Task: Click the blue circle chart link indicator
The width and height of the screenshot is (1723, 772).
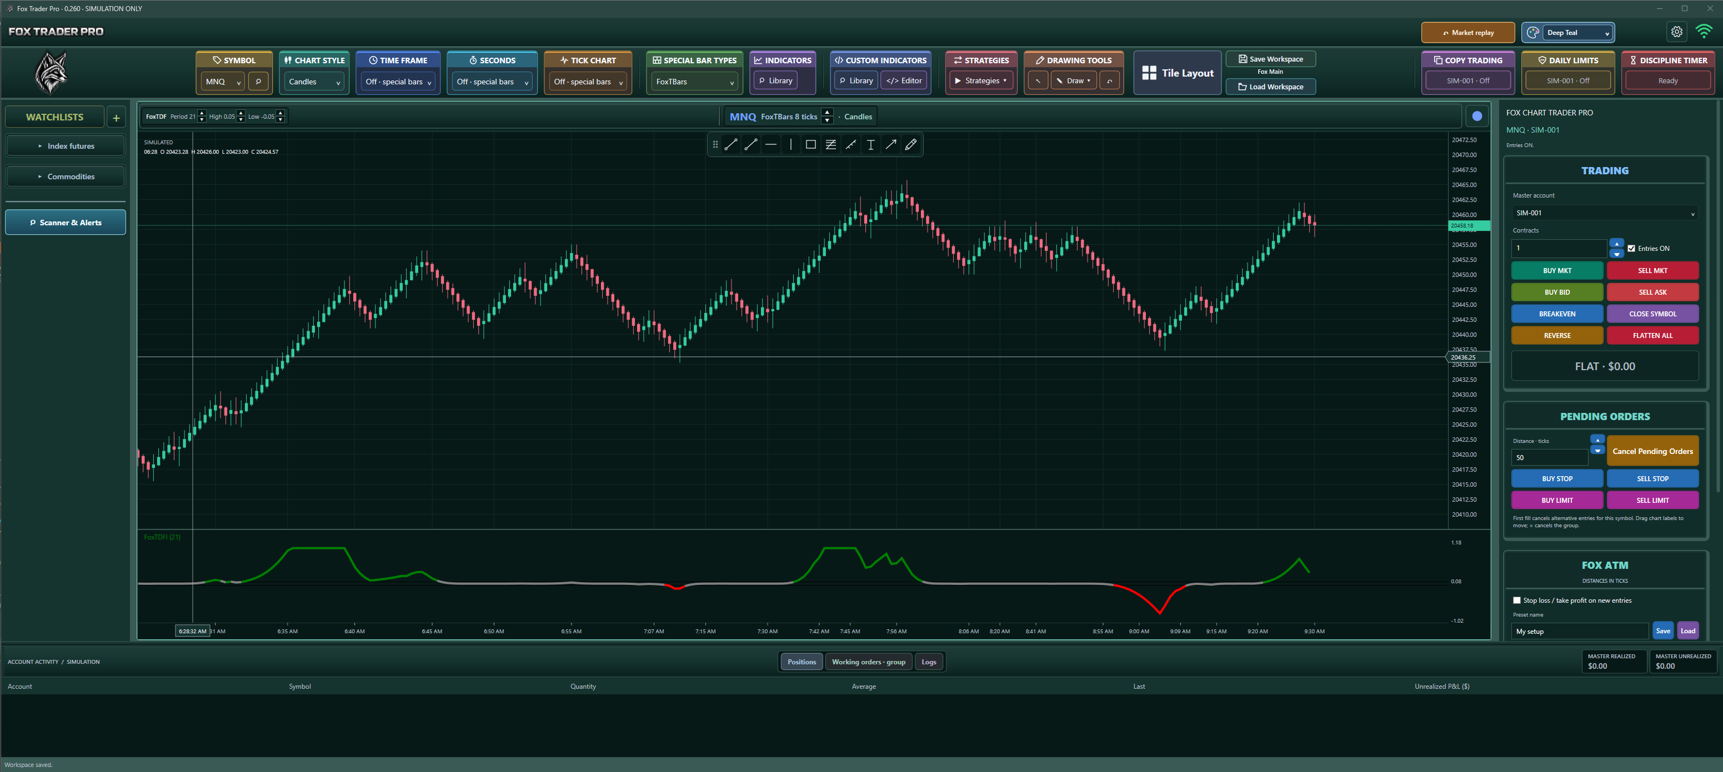Action: [x=1477, y=117]
